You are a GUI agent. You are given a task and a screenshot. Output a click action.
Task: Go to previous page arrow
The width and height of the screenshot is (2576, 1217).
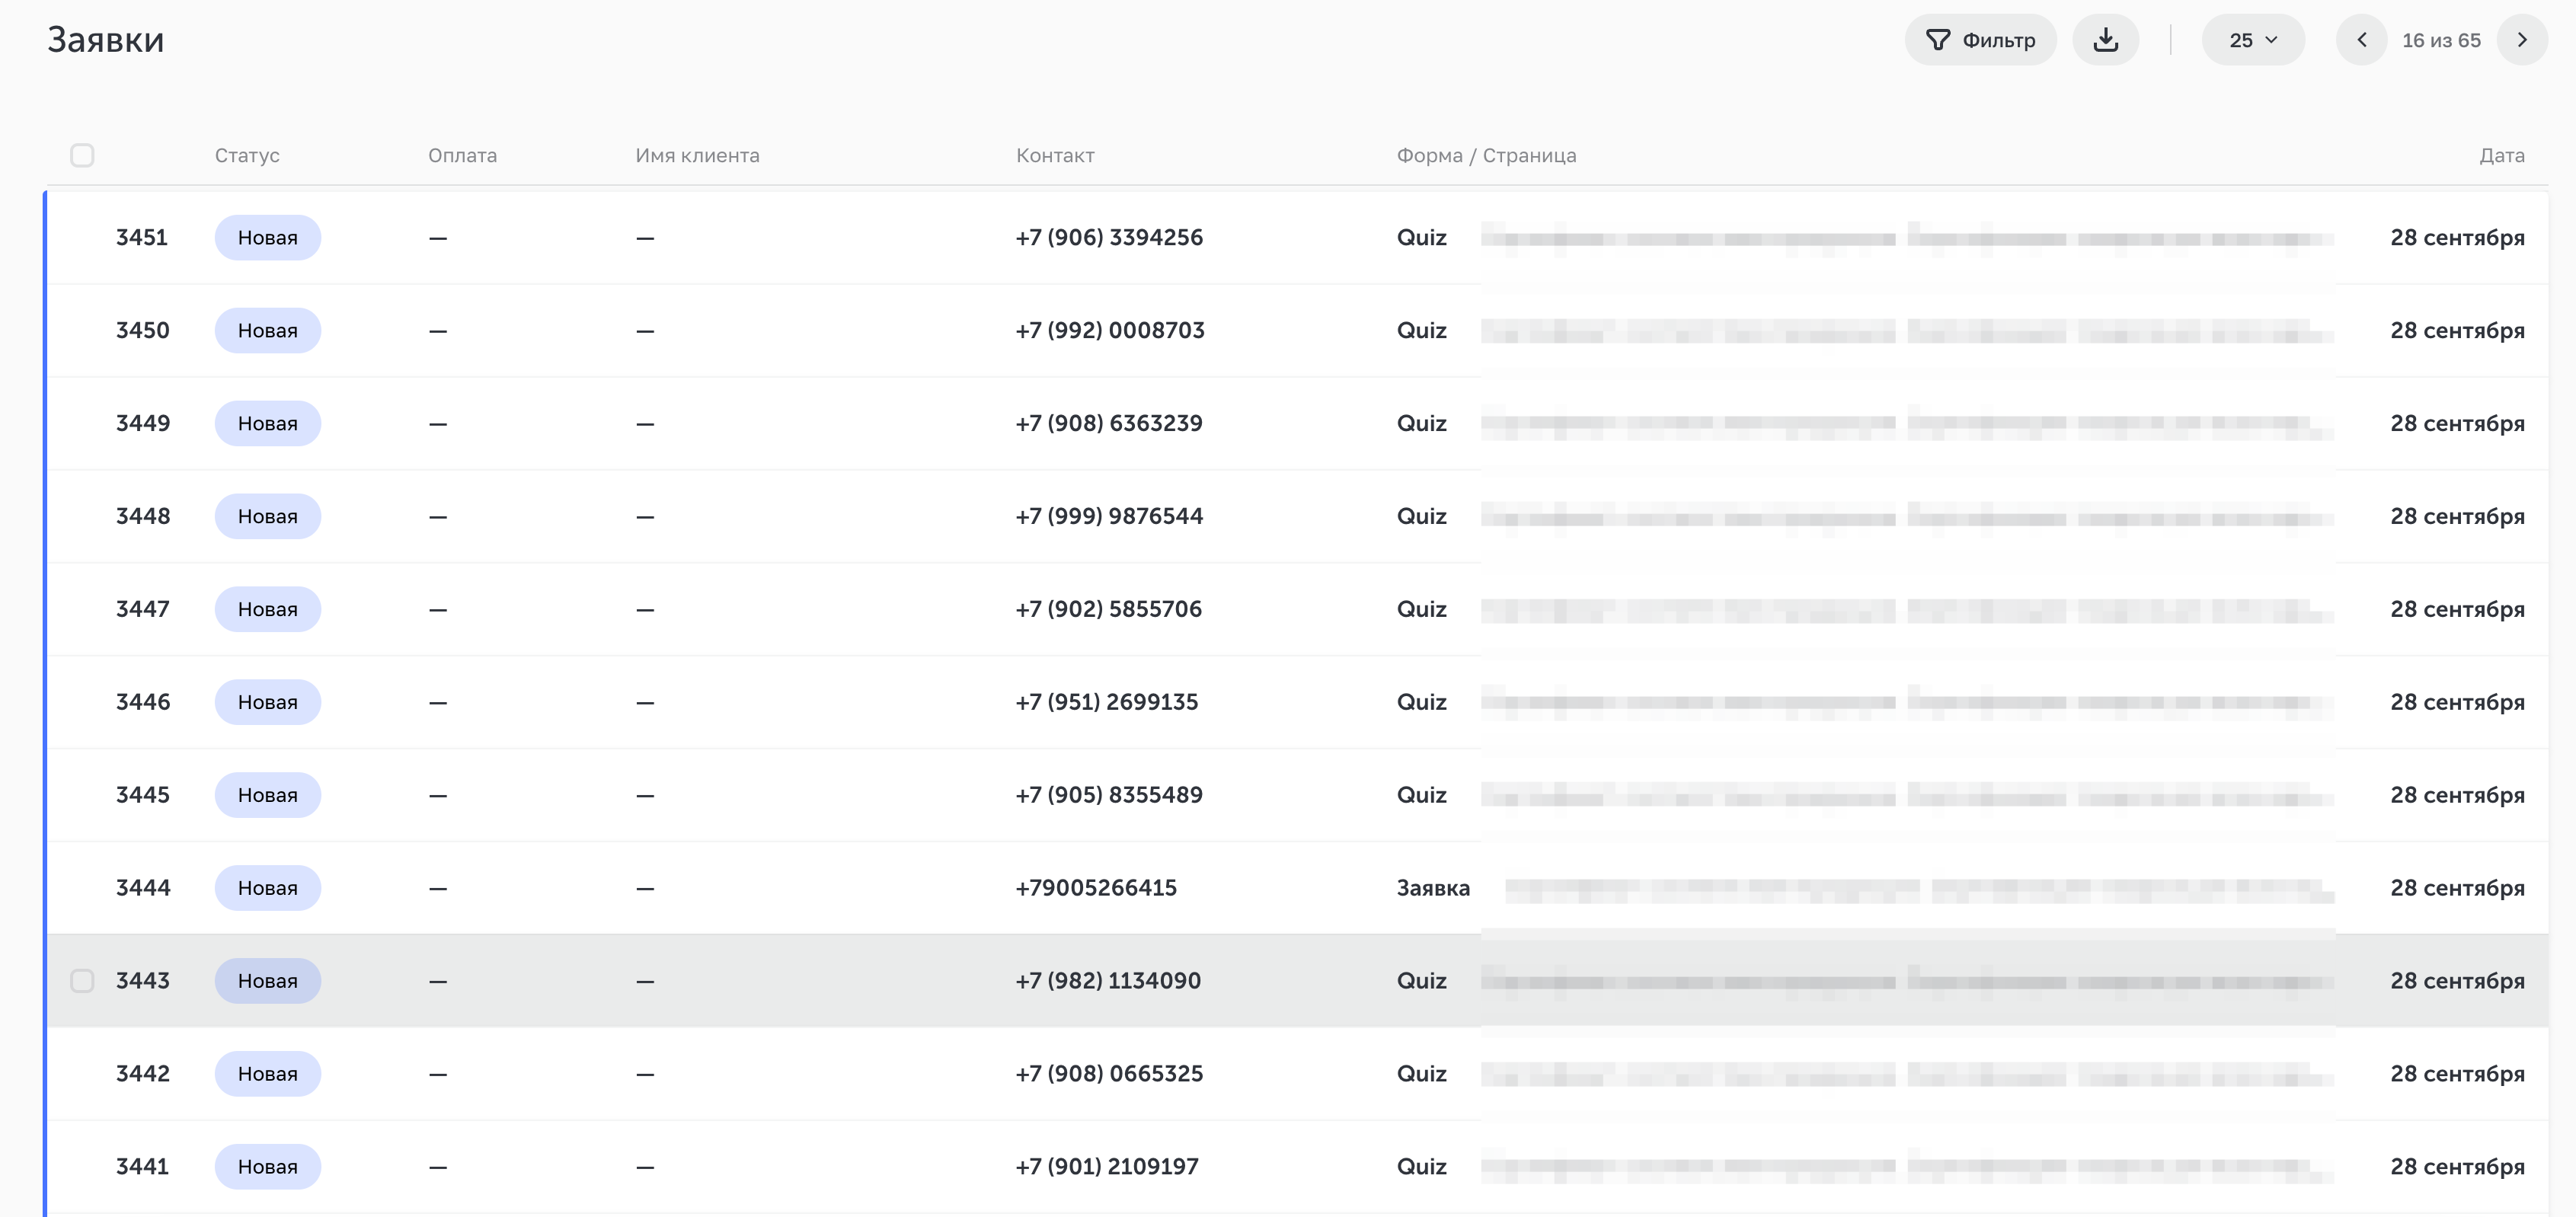(x=2361, y=40)
